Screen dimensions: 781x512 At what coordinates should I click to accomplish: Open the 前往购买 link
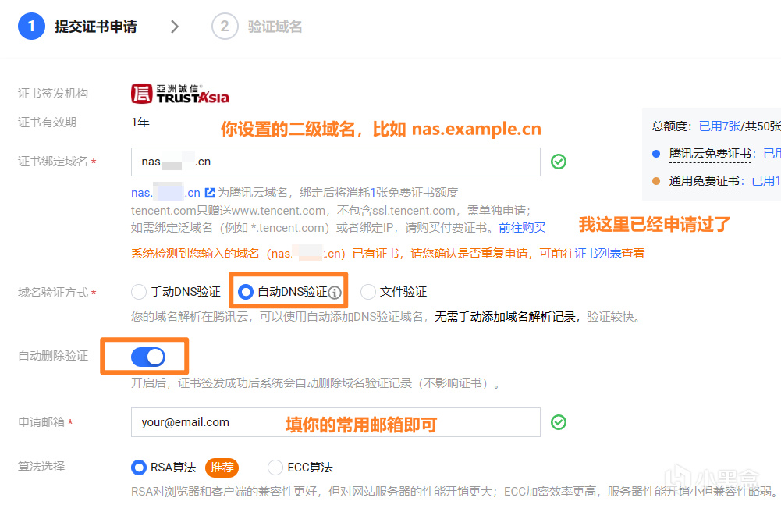pyautogui.click(x=523, y=230)
